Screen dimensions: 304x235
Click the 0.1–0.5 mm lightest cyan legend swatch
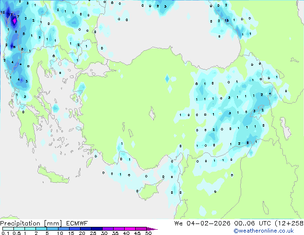8,229
